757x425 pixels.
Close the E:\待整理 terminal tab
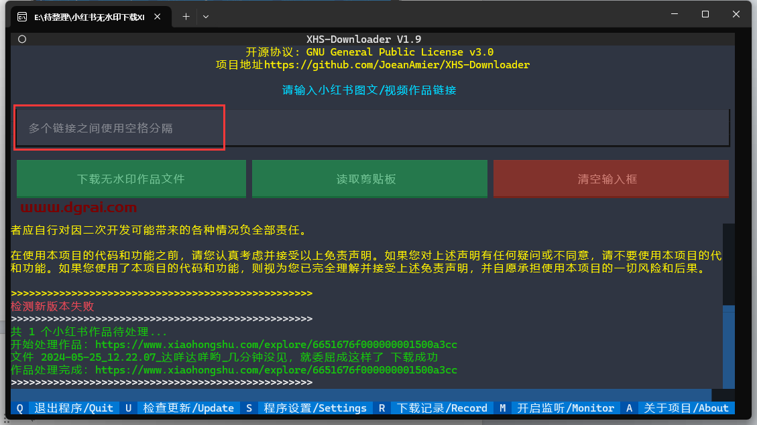pyautogui.click(x=158, y=17)
